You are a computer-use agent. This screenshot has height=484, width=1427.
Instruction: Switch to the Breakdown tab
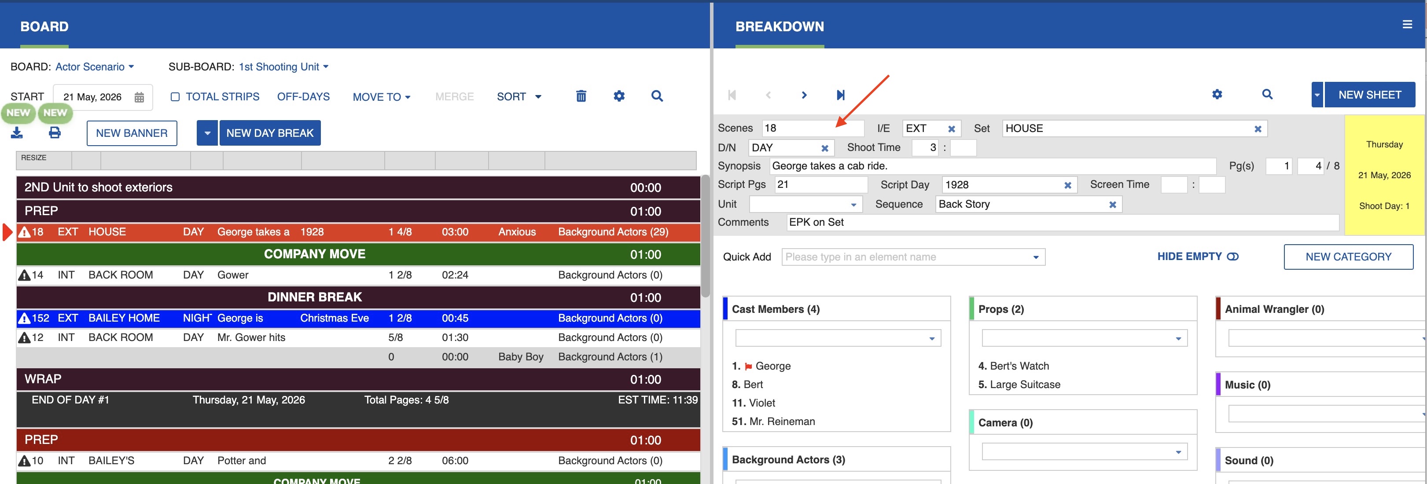pos(779,26)
